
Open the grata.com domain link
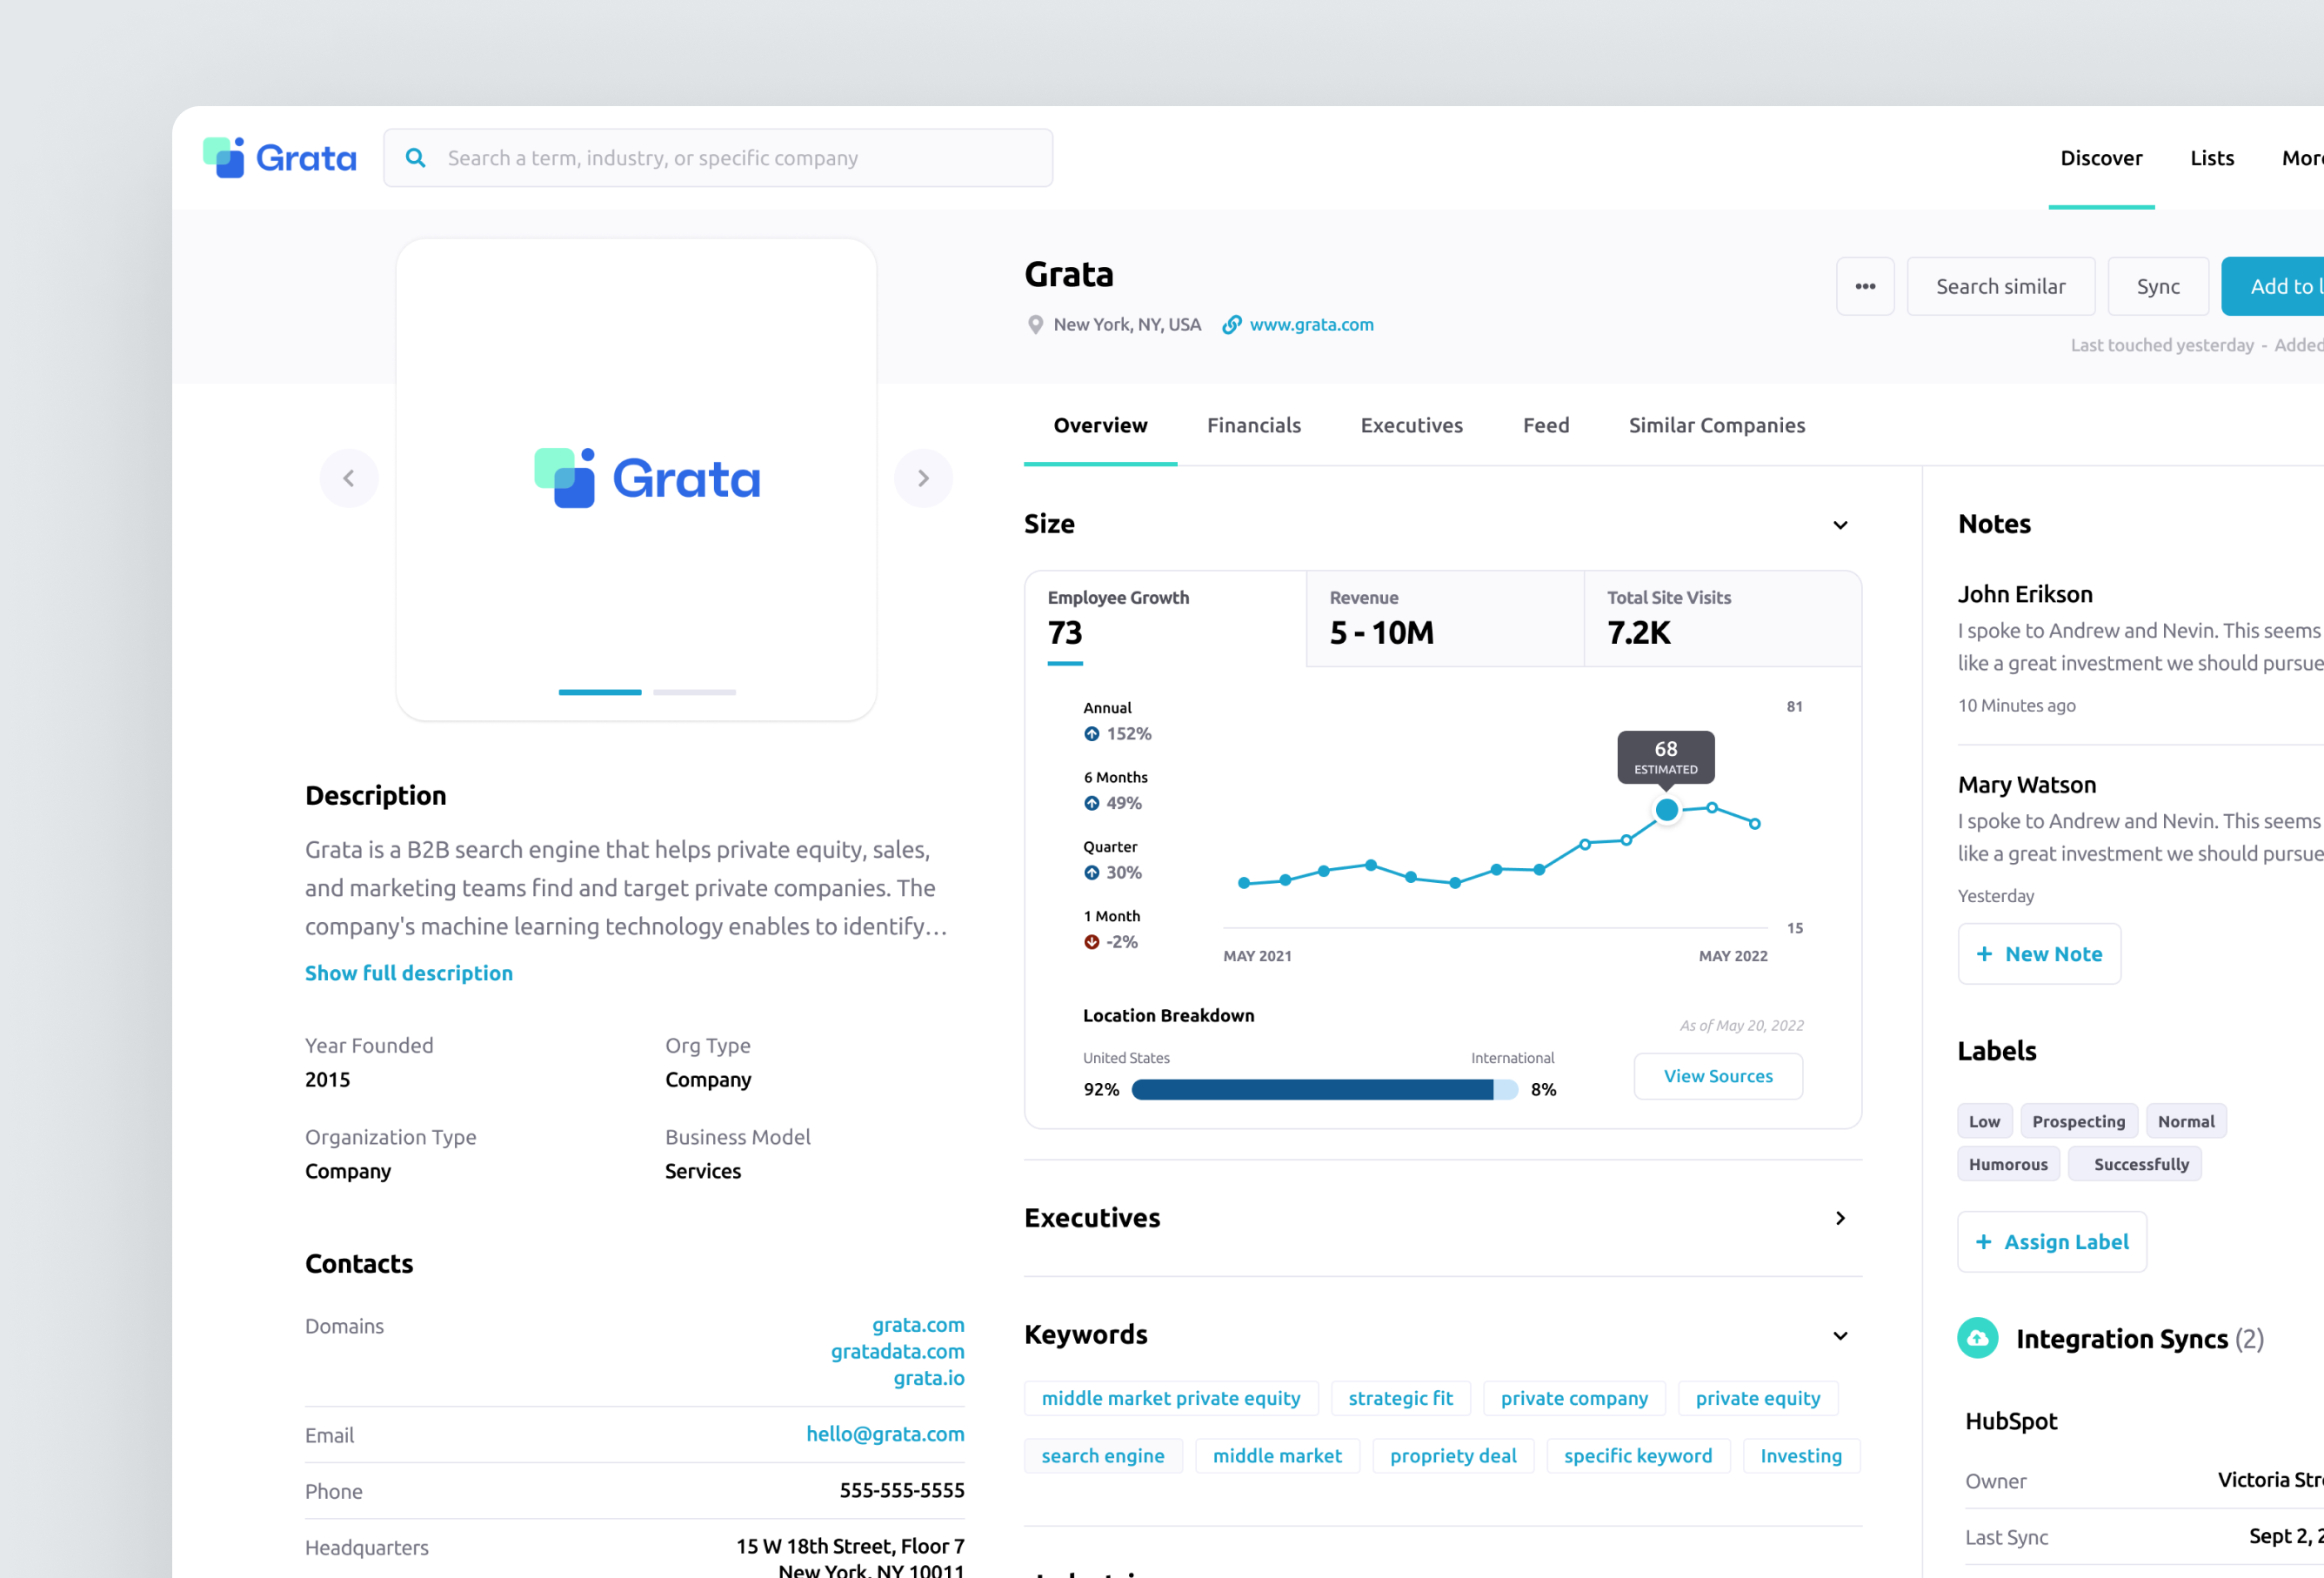[x=918, y=1325]
